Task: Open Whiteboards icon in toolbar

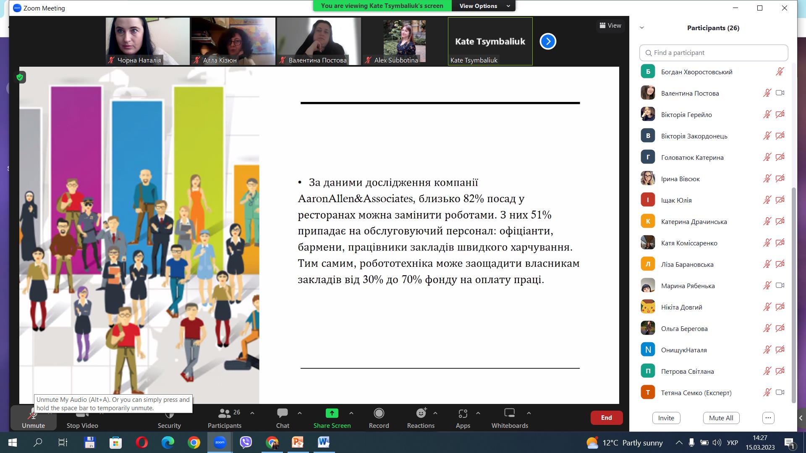Action: click(x=509, y=414)
